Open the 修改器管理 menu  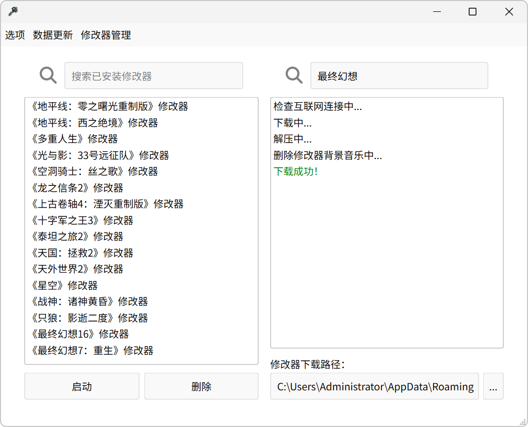click(106, 35)
